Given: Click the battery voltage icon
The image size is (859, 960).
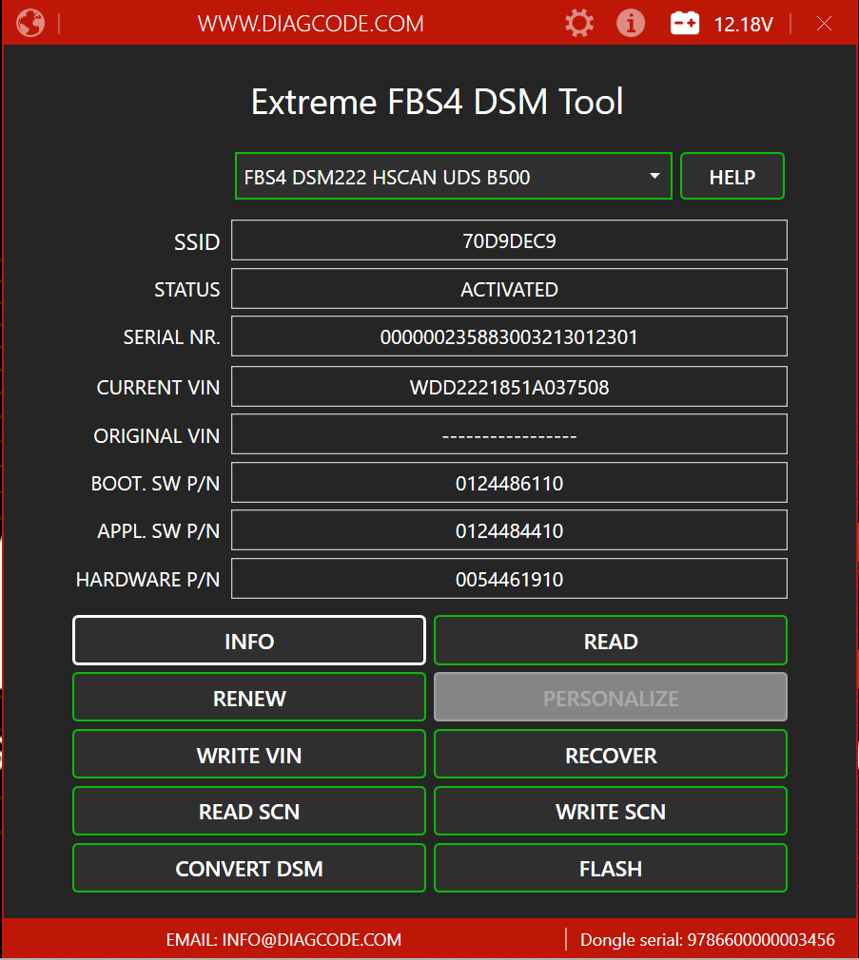Looking at the screenshot, I should (x=685, y=24).
